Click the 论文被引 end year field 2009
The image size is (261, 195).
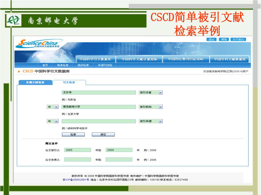coord(119,150)
